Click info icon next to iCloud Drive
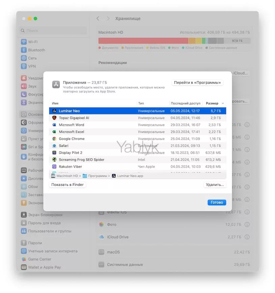Viewport: 275px width, 293px height. click(247, 237)
